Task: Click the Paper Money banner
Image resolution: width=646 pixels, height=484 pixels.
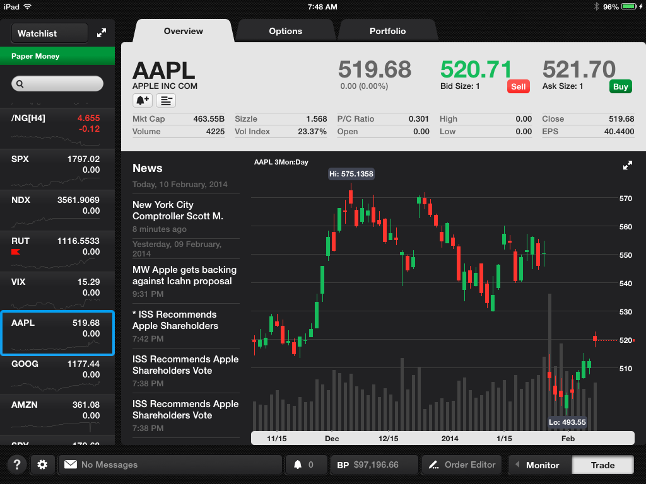Action: [x=57, y=56]
